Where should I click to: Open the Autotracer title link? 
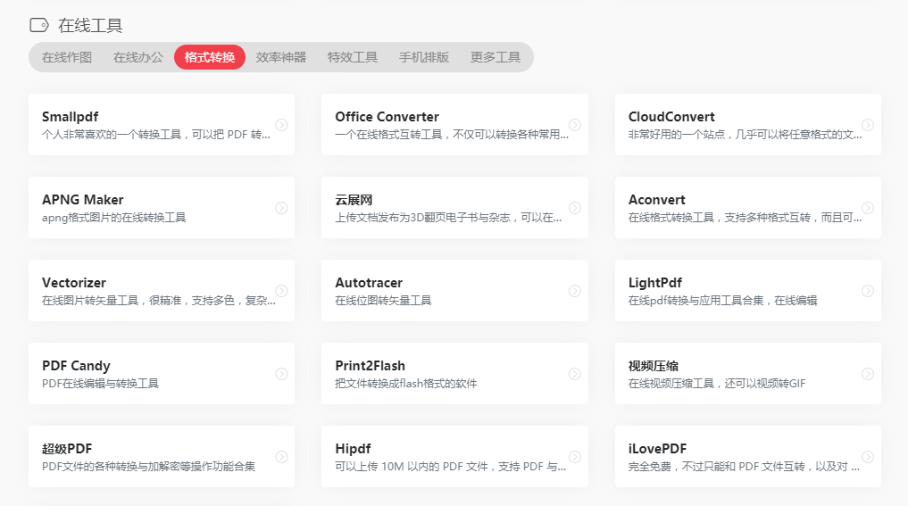[369, 283]
